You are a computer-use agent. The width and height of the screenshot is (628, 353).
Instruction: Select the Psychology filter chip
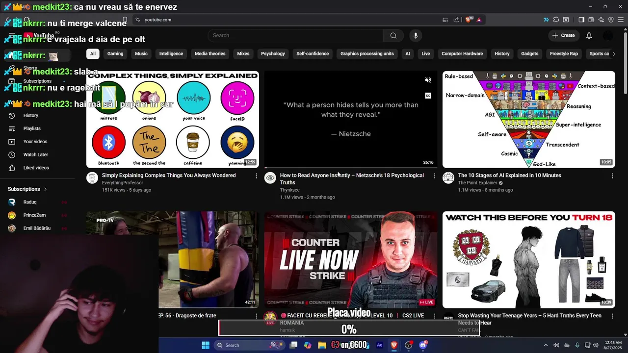click(273, 54)
